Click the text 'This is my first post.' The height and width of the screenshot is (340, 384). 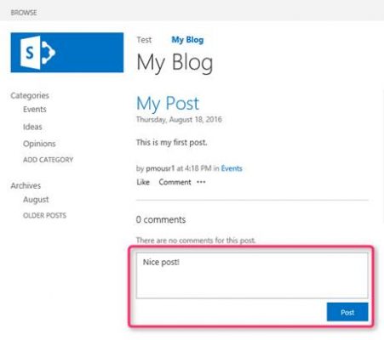tap(172, 142)
